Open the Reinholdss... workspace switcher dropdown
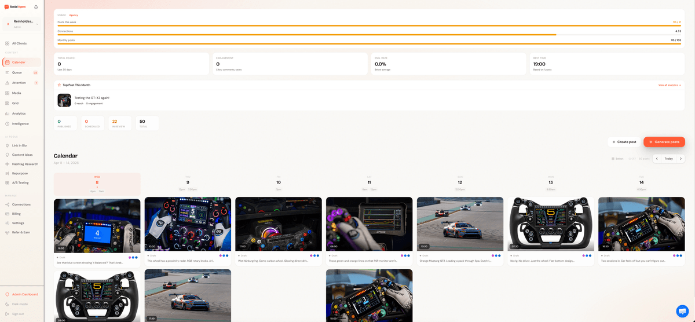This screenshot has height=322, width=695. coord(22,24)
